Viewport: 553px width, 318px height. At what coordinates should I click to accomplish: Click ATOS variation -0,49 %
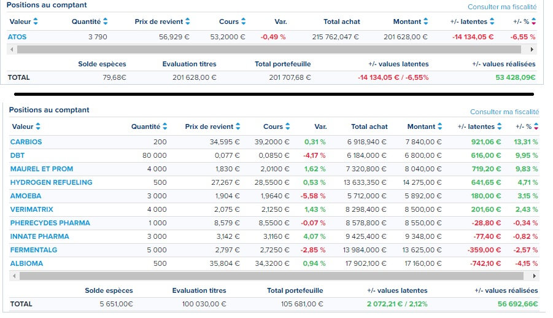pyautogui.click(x=273, y=37)
